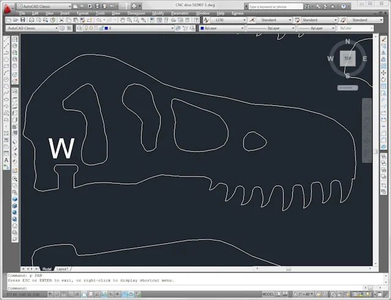Click the TOP face of ViewCube

tap(348, 59)
